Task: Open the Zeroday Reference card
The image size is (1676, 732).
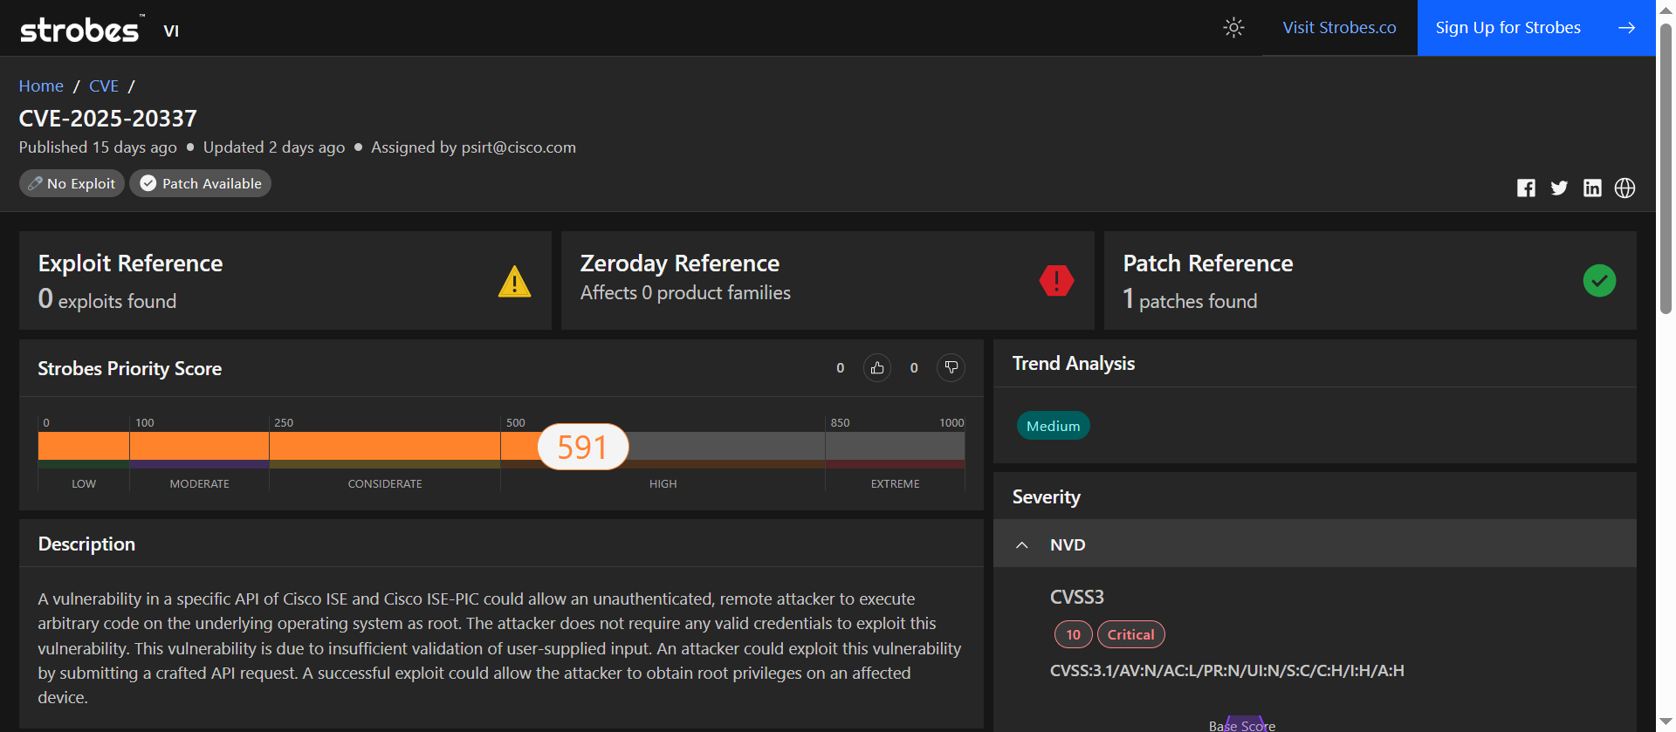Action: click(x=828, y=280)
